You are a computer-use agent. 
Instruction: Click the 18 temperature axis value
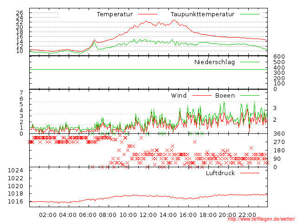(19, 32)
